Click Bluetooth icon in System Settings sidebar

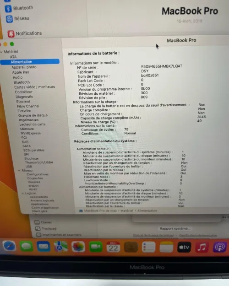pyautogui.click(x=8, y=8)
